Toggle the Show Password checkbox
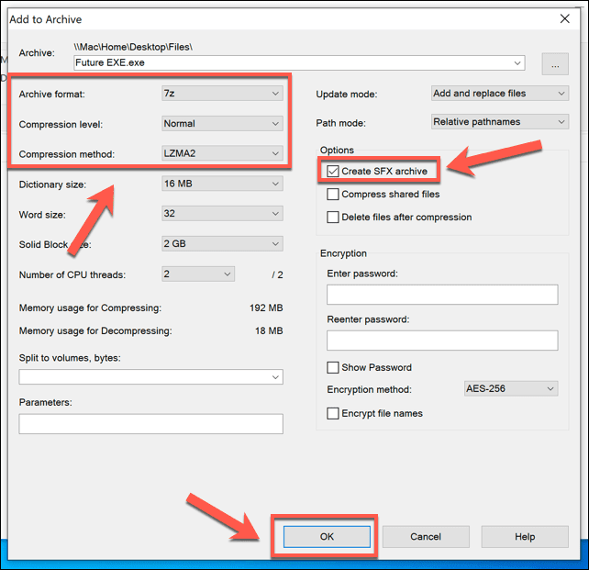The image size is (589, 570). 333,367
